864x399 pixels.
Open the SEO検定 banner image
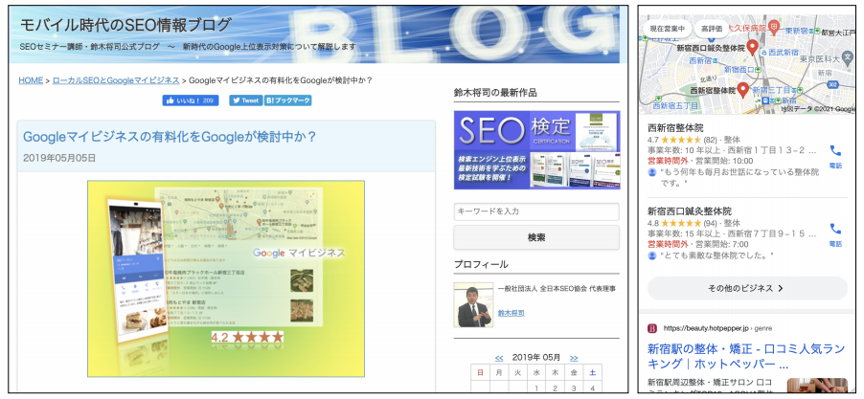coord(536,149)
